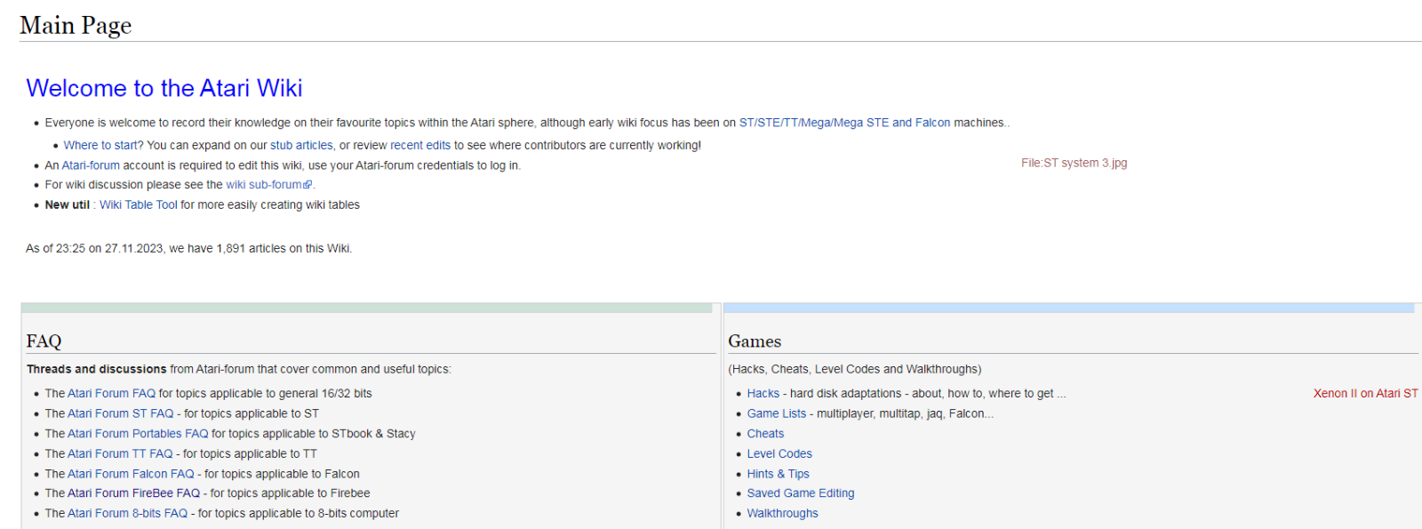Click external link icon next to wiki sub-forum
Viewport: 1422px width, 529px height.
point(308,185)
